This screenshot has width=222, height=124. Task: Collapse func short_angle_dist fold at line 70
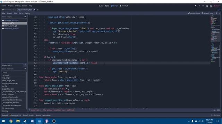point(38,86)
